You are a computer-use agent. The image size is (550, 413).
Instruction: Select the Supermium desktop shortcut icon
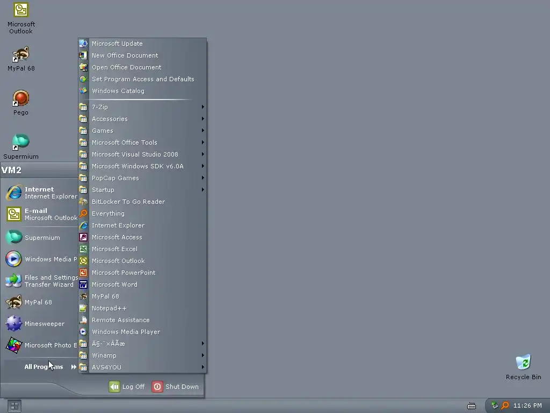click(21, 142)
